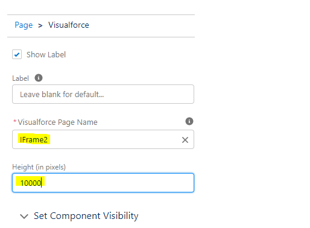Click the Show Label checkbox text
The height and width of the screenshot is (228, 310).
(x=46, y=55)
